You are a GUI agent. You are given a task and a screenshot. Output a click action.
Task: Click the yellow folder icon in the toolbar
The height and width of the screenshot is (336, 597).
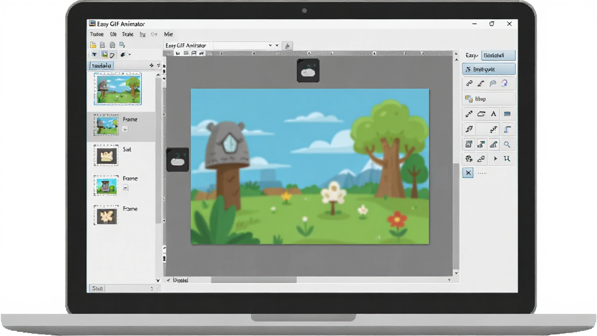pos(93,45)
